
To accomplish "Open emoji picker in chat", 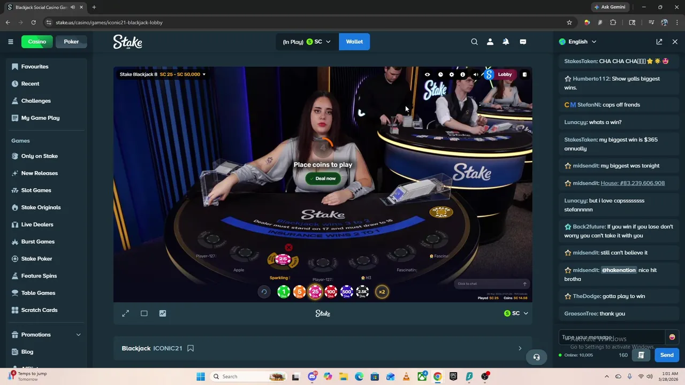I will (x=672, y=337).
